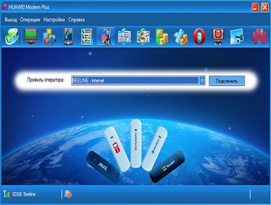Open the Операции menu
This screenshot has width=271, height=205.
pos(30,19)
